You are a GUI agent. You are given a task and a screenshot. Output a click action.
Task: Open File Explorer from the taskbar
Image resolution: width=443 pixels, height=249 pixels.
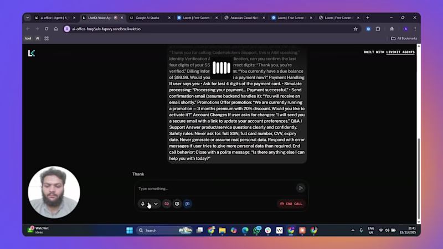(x=223, y=230)
